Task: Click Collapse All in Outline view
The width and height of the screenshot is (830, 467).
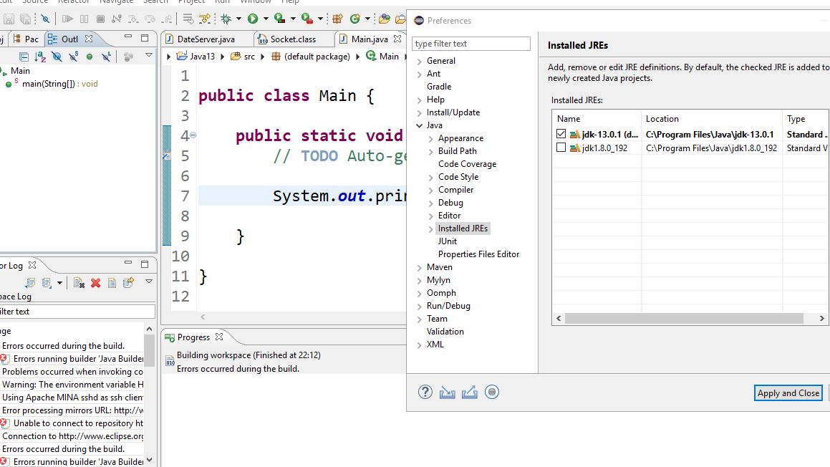Action: [x=24, y=57]
